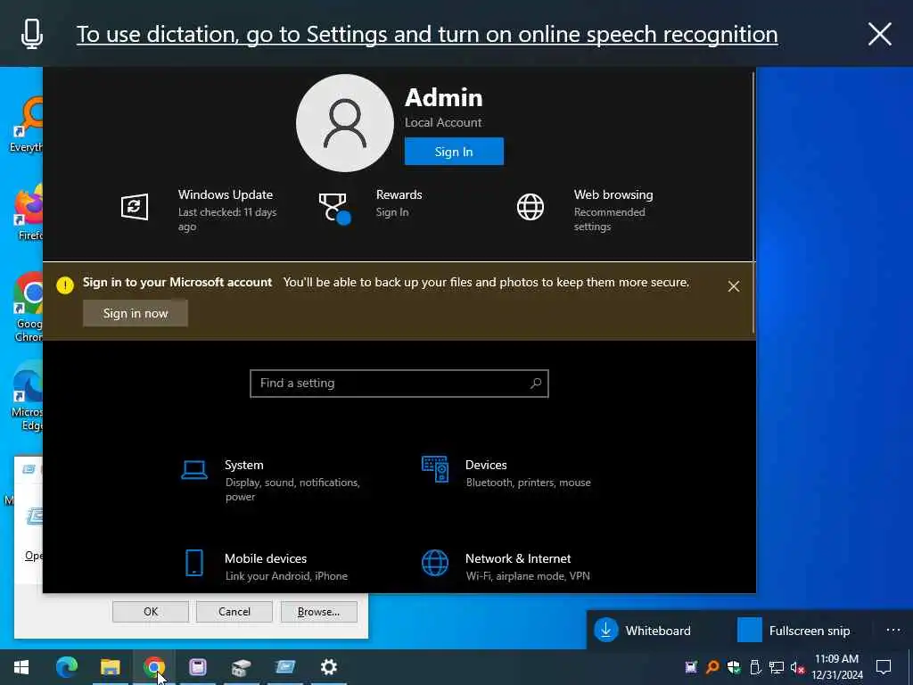The image size is (913, 685).
Task: Select Fullscreen snip option
Action: pyautogui.click(x=793, y=631)
